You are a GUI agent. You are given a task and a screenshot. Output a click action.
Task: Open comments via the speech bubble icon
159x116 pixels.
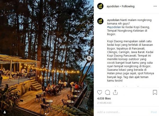108,93
